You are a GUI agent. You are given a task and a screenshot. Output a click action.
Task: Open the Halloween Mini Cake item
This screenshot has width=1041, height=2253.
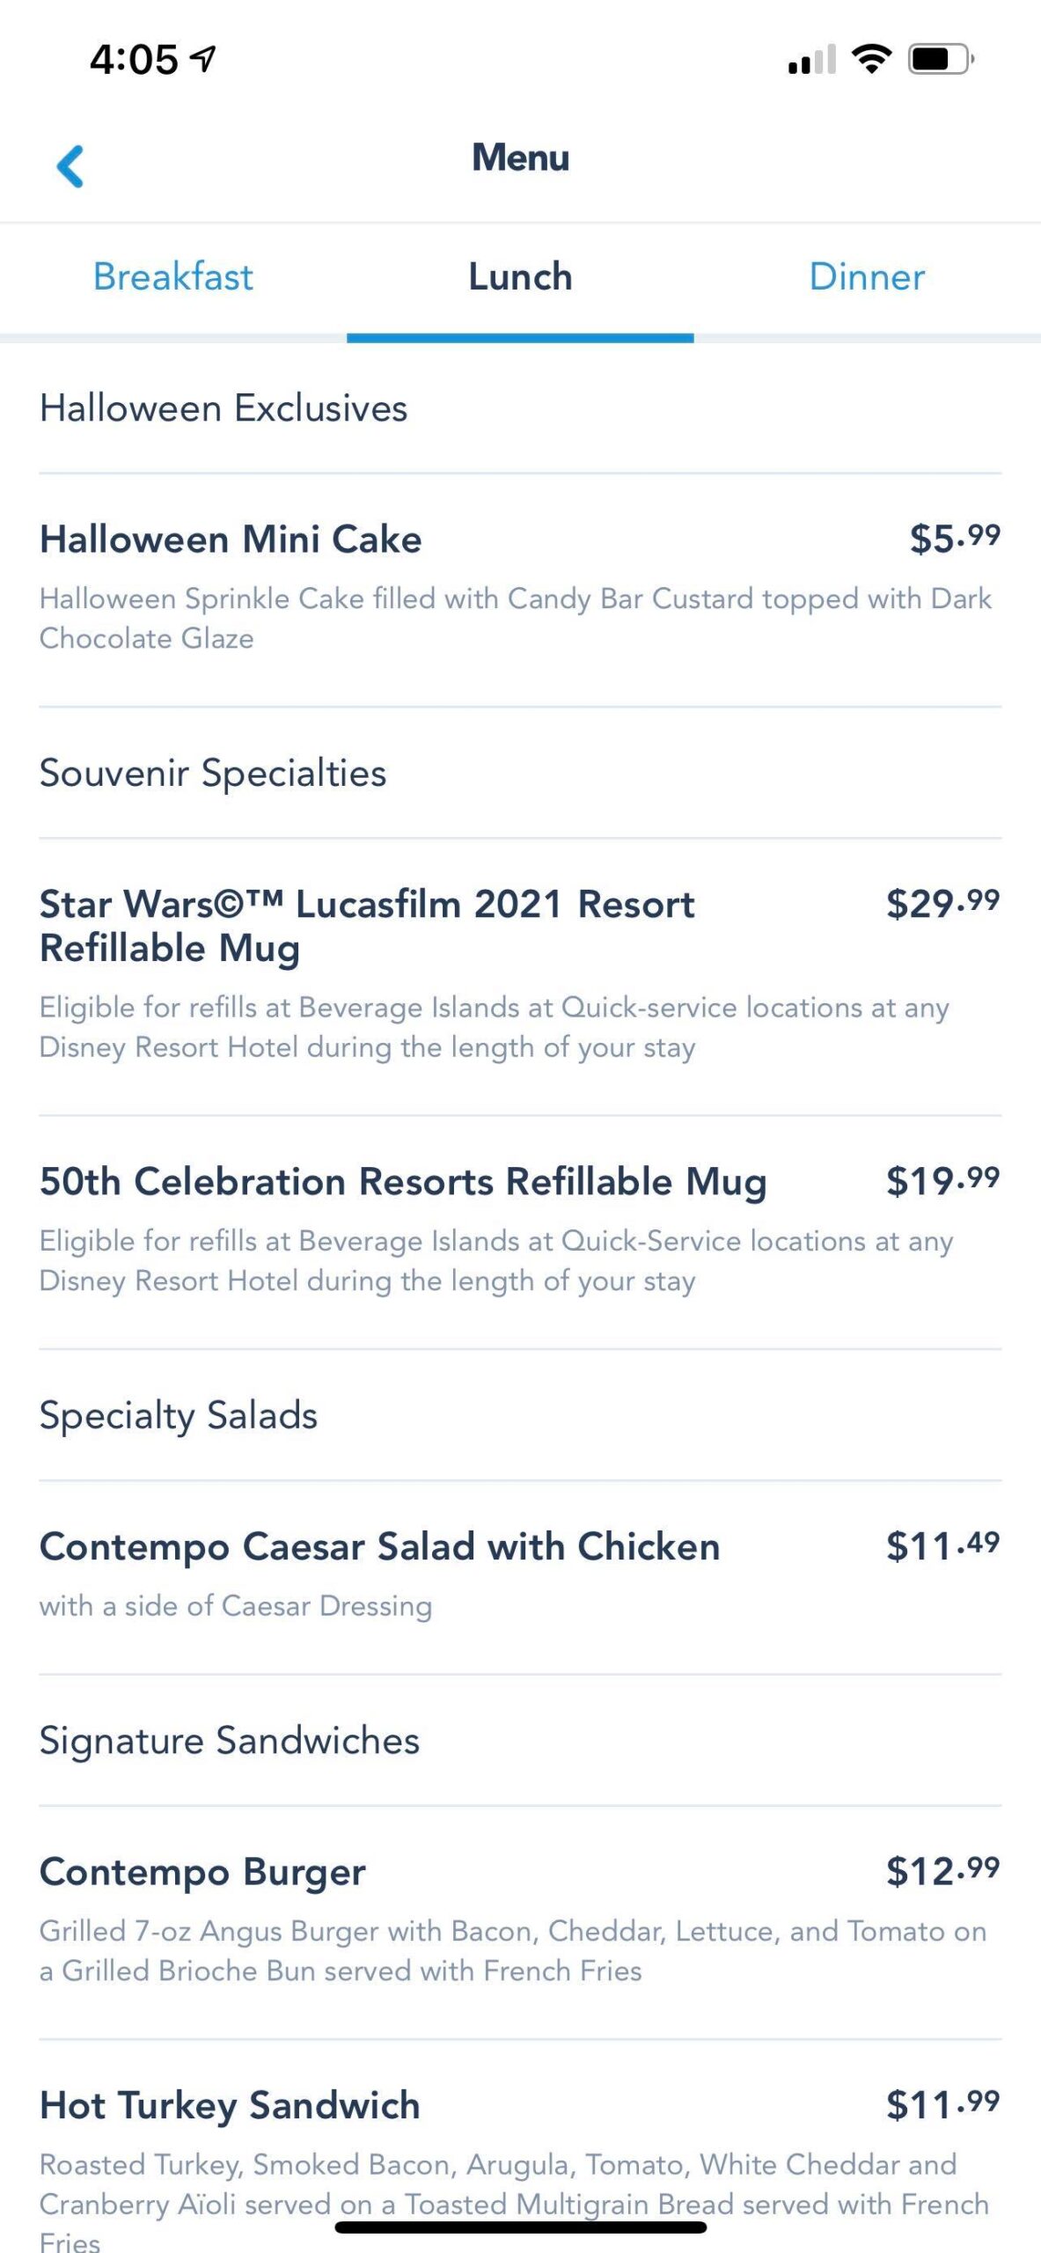pos(231,539)
